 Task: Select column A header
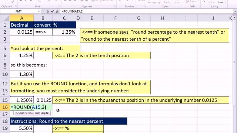[22, 18]
